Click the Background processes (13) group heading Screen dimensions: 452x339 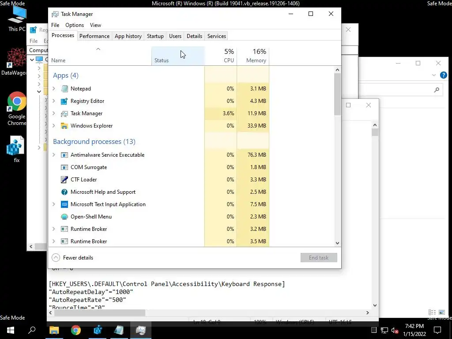94,142
